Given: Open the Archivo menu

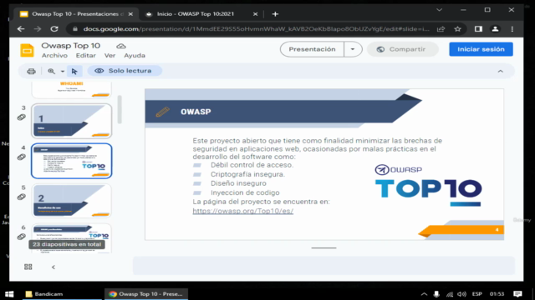Looking at the screenshot, I should 54,56.
